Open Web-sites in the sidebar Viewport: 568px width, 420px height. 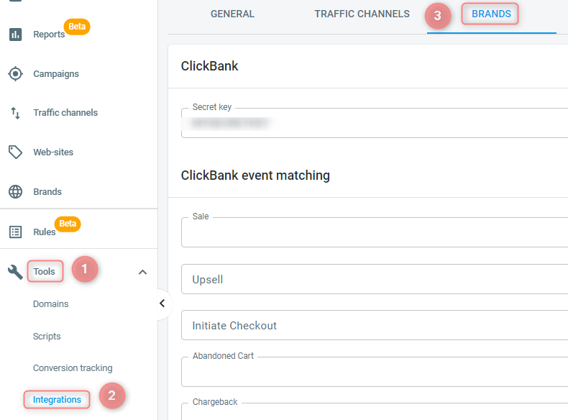click(x=53, y=152)
